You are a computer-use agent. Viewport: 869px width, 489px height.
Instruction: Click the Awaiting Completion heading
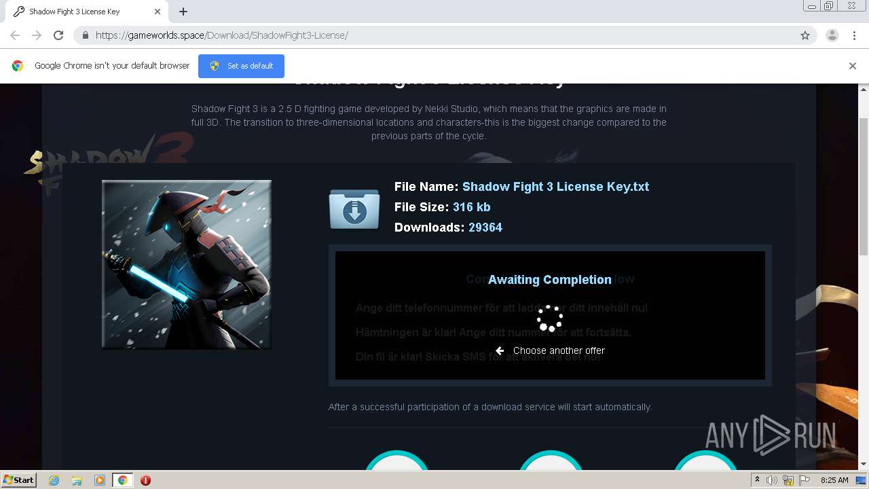click(550, 280)
